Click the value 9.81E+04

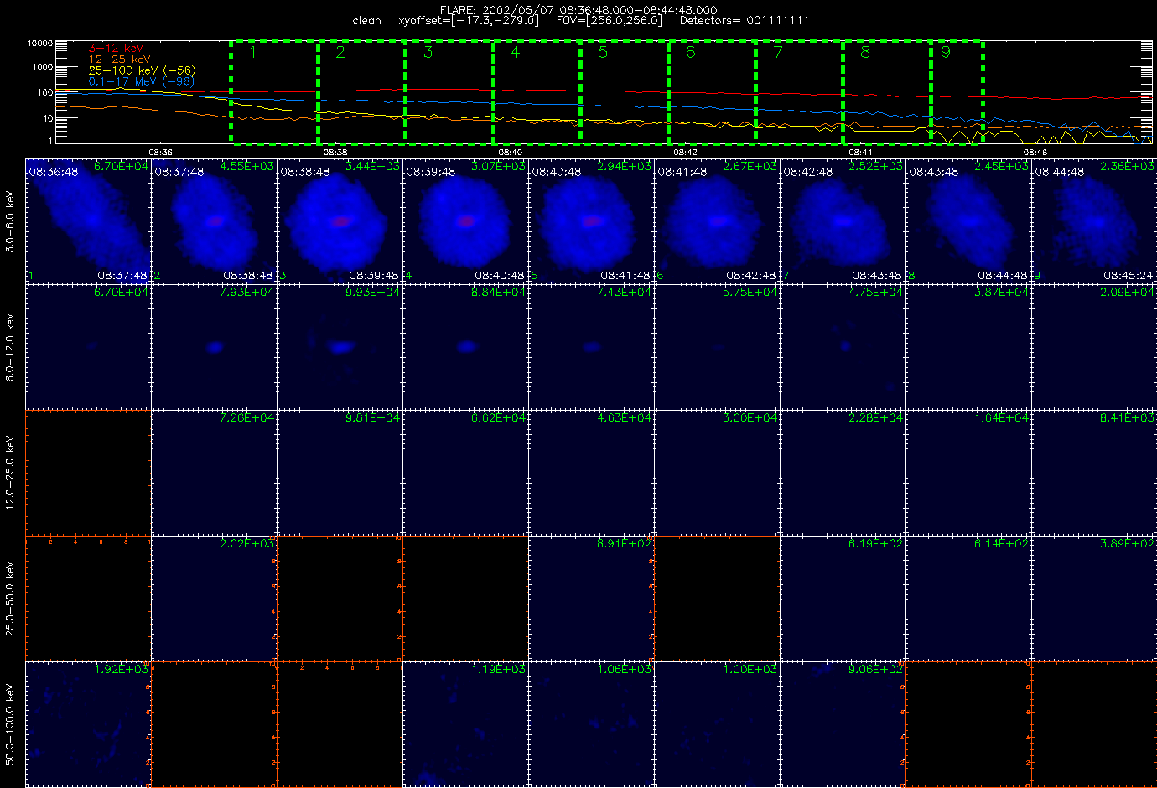373,417
